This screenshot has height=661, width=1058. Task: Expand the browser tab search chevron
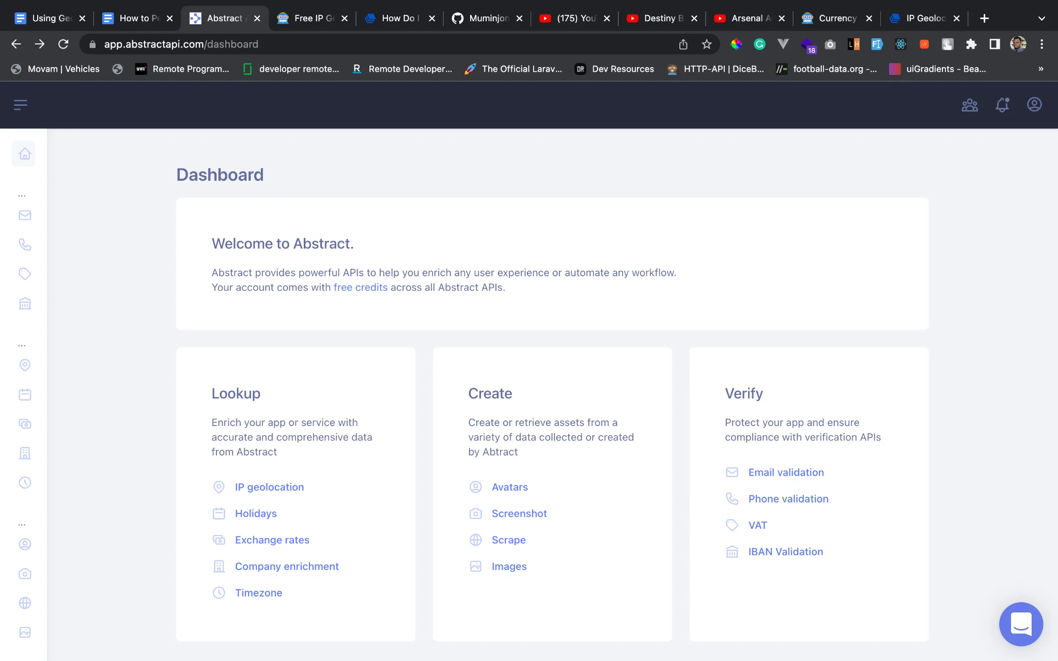tap(1041, 18)
